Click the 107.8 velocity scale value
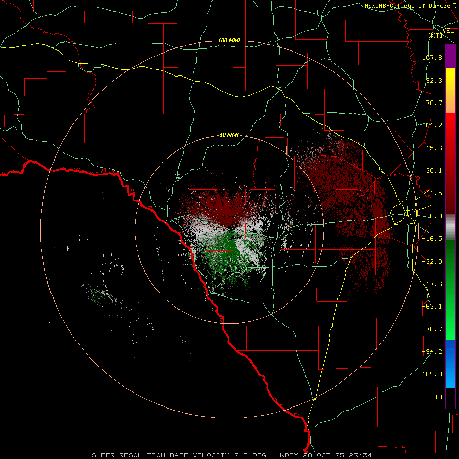The height and width of the screenshot is (459, 459). 432,57
